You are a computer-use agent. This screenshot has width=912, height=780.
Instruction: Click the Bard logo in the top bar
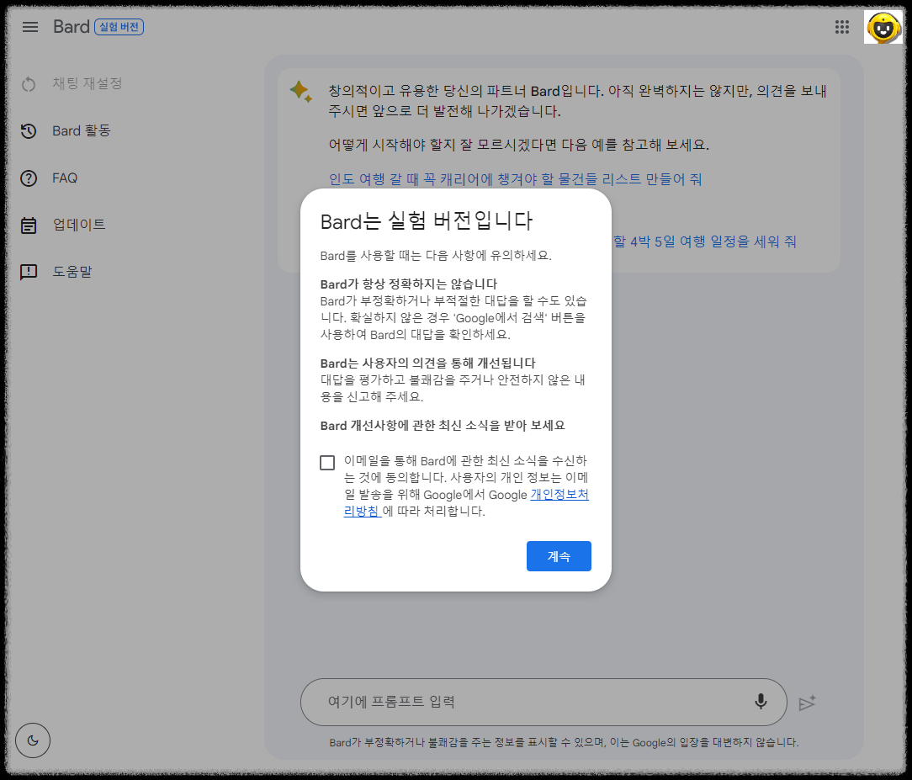(x=72, y=26)
